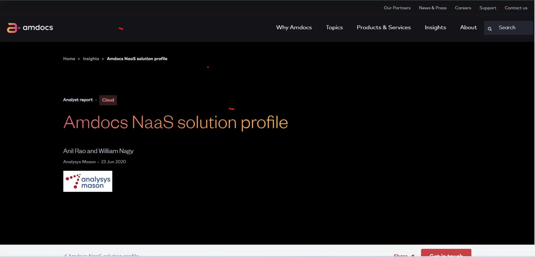Click the Amdocs NaaS solution profile heading
This screenshot has height=257, width=535.
pyautogui.click(x=176, y=122)
